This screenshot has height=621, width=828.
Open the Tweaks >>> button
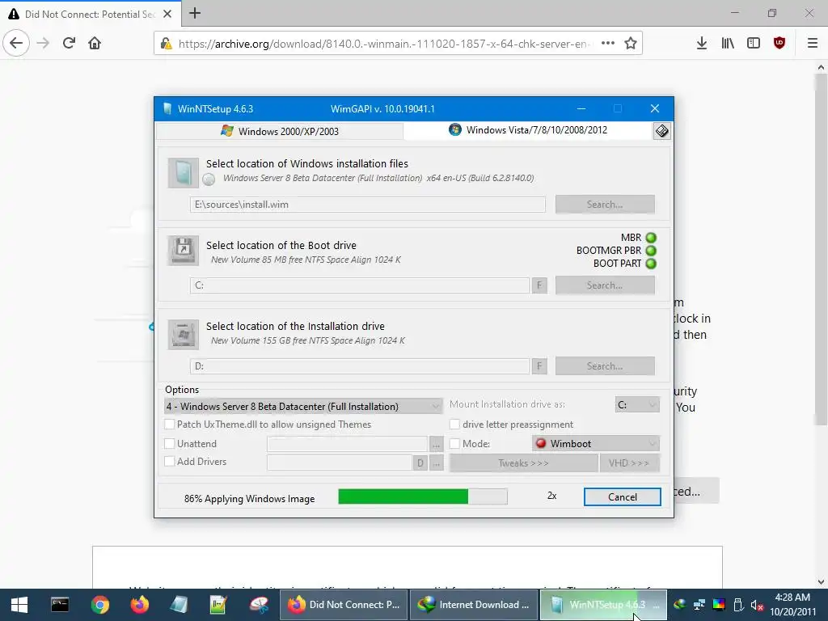pos(523,463)
